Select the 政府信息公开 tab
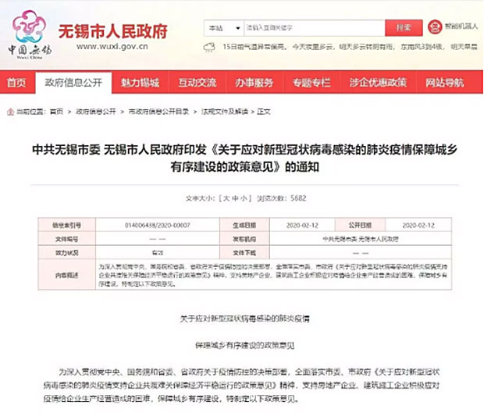The image size is (484, 416). [x=73, y=83]
